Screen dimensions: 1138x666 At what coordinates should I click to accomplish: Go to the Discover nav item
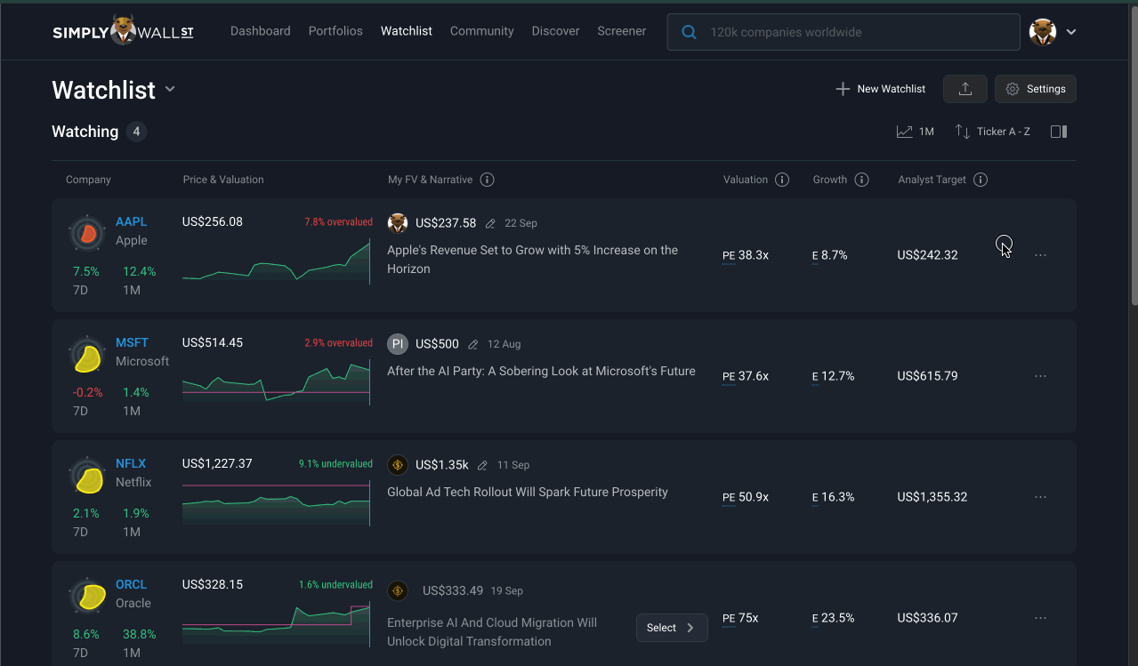tap(556, 31)
